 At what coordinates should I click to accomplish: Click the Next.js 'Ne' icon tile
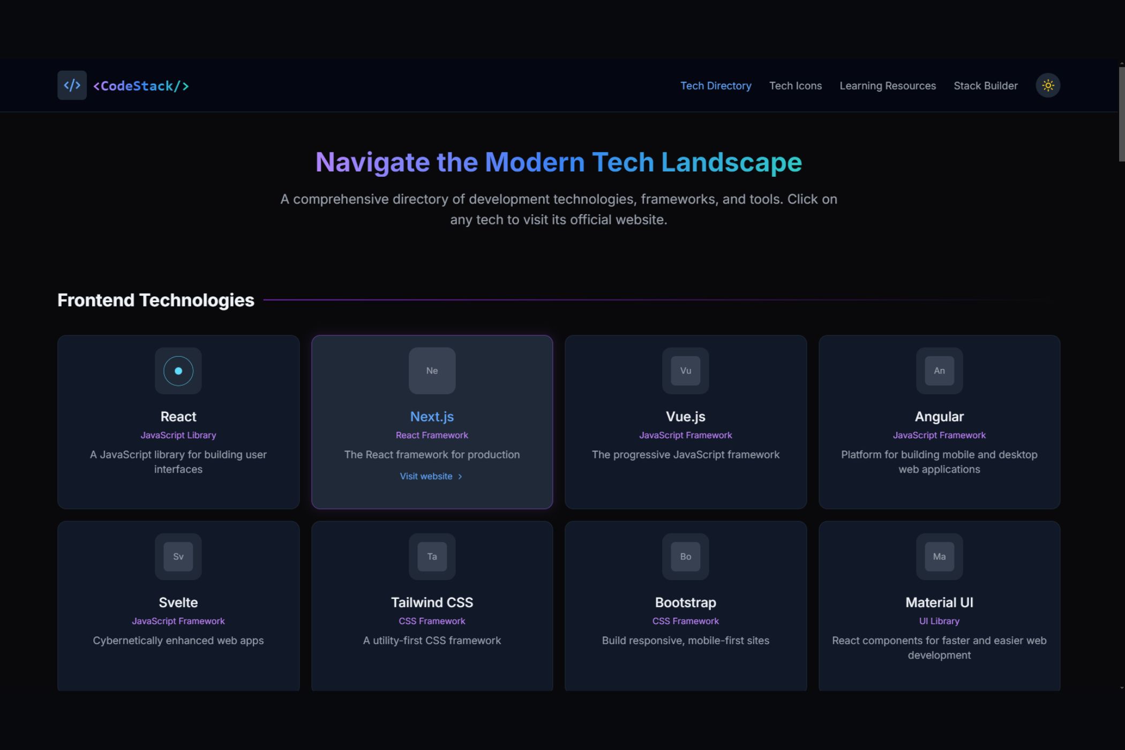point(432,371)
